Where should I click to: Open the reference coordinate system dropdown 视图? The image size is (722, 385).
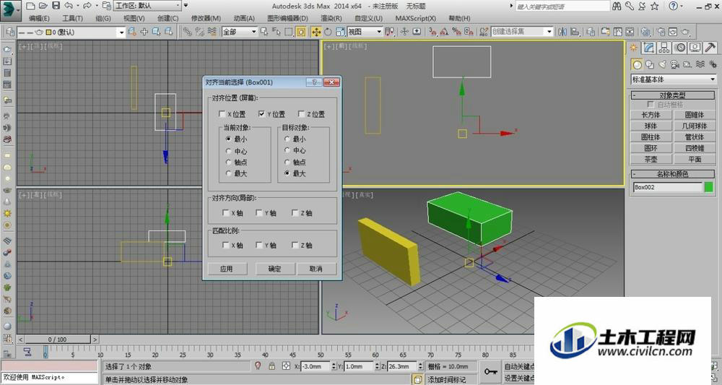tap(365, 32)
